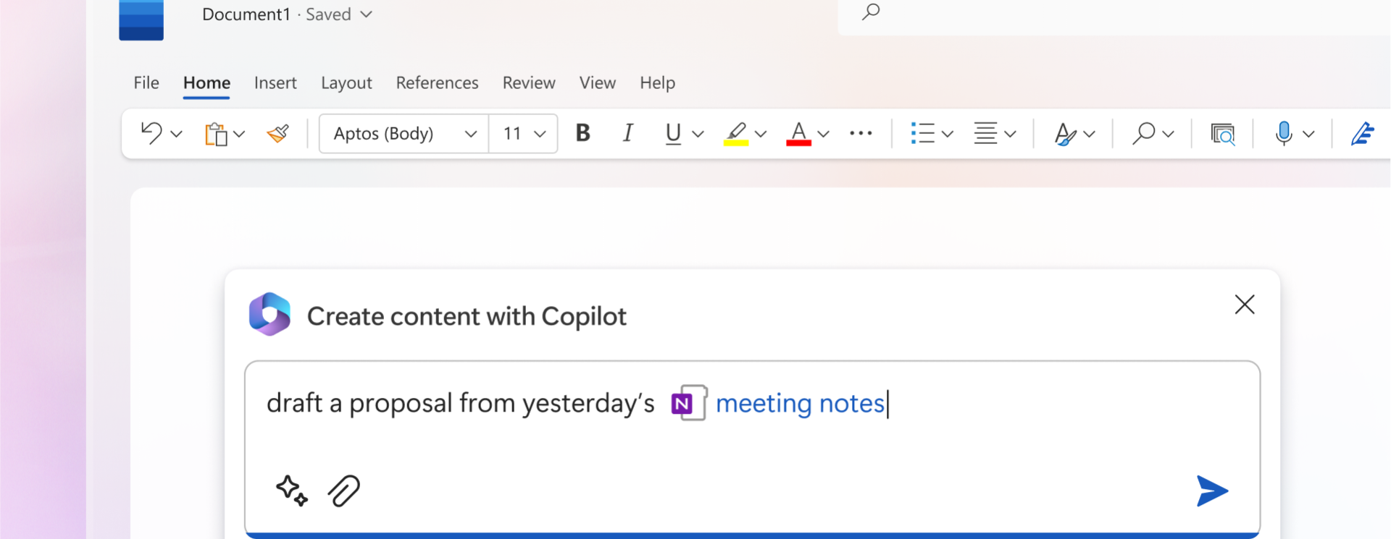Attach a file with paperclip icon

pos(344,491)
